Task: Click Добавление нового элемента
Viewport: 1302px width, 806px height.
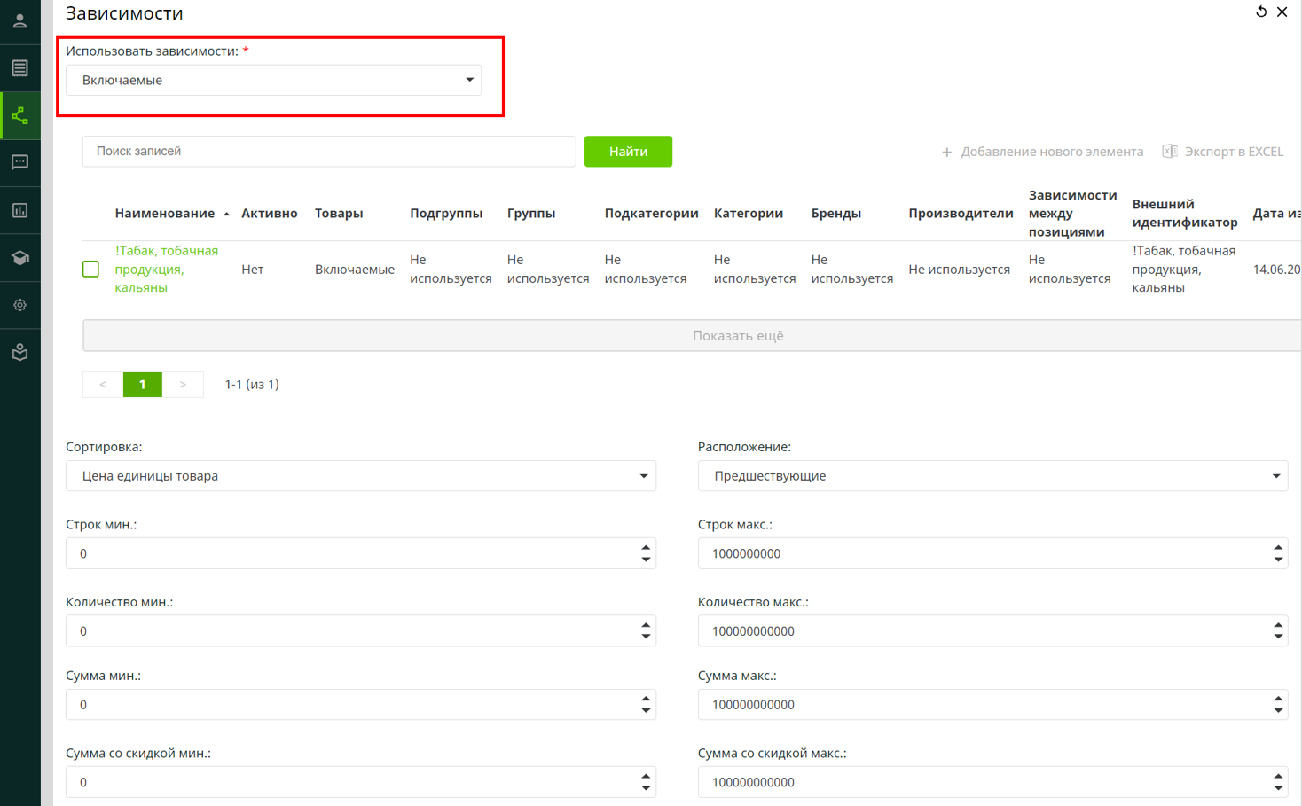Action: click(x=1042, y=152)
